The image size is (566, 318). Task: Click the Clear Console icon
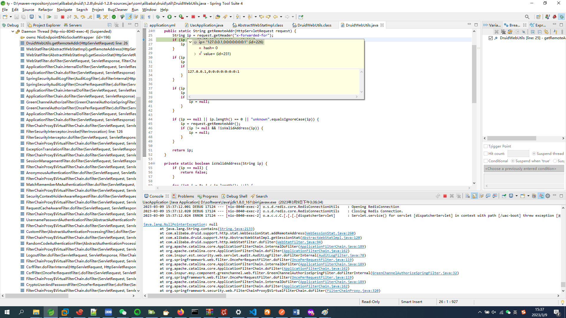coord(468,196)
